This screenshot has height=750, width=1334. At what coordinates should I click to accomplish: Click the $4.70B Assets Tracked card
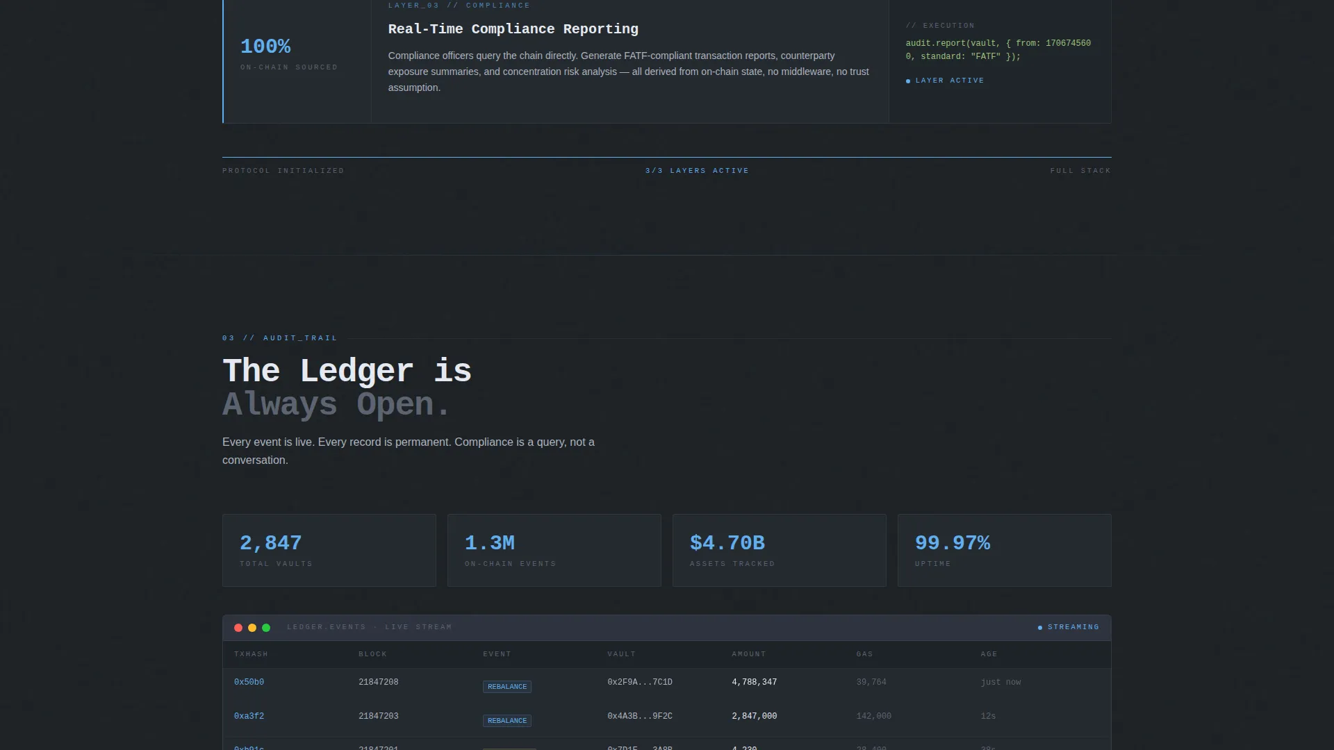[x=780, y=551]
